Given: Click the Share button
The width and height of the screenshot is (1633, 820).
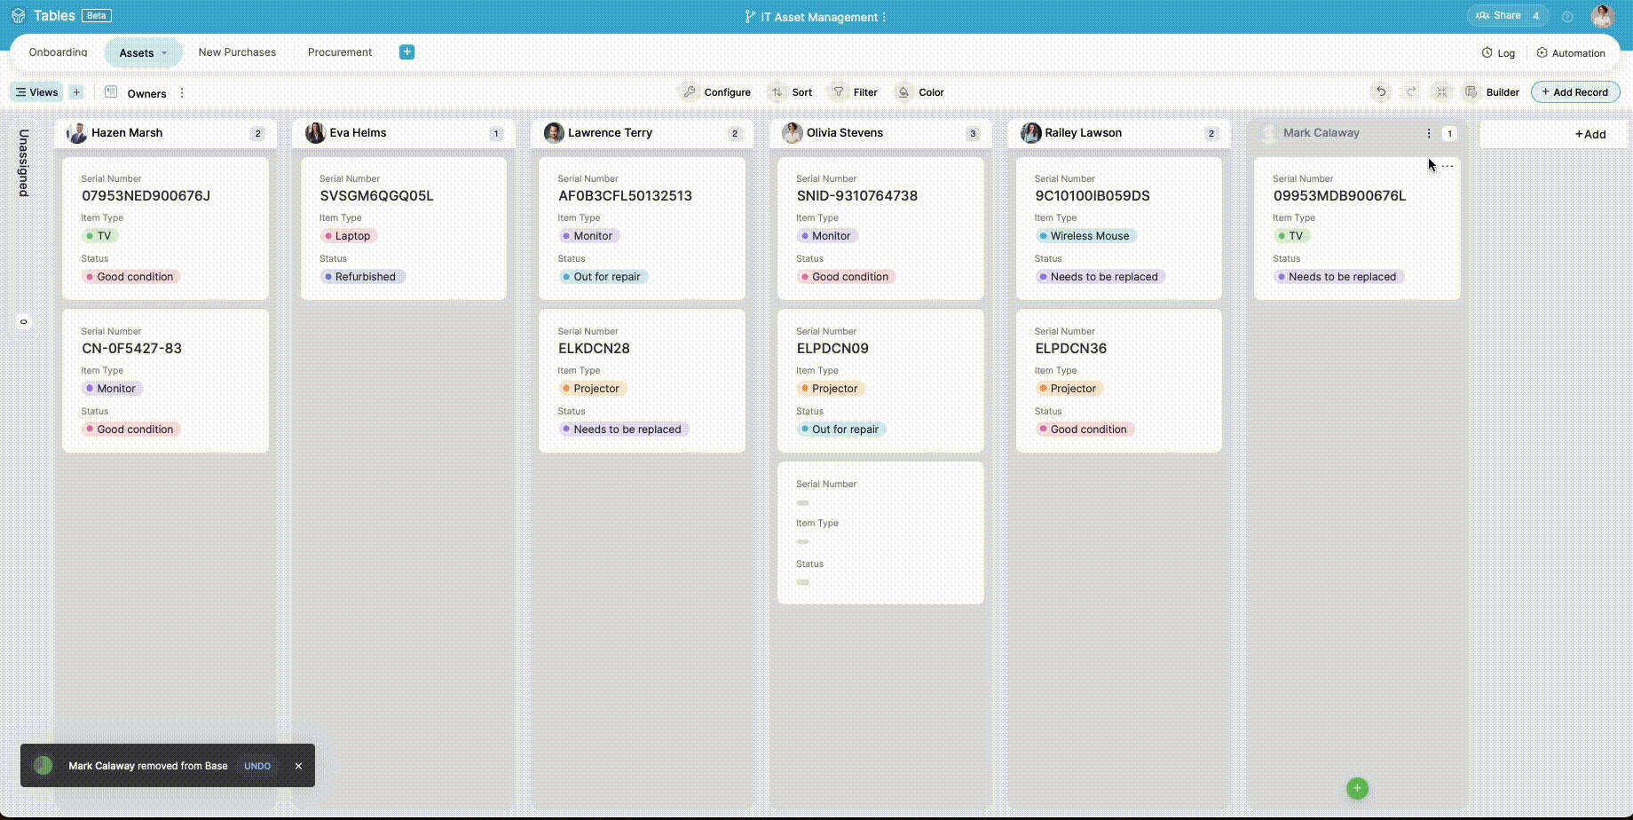Looking at the screenshot, I should pos(1499,15).
